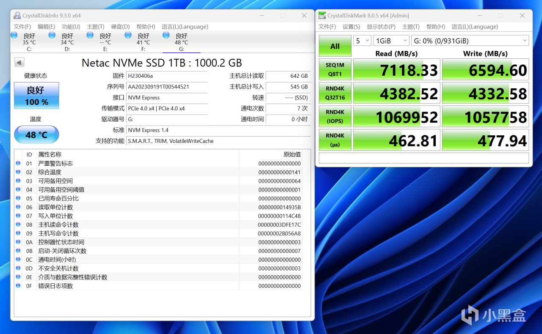Image resolution: width=542 pixels, height=334 pixels.
Task: Click the 接口 NVM Express field
Action: (x=167, y=98)
